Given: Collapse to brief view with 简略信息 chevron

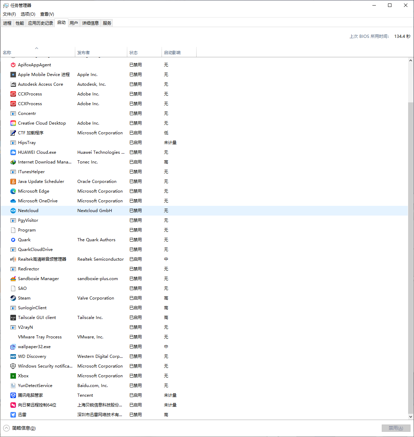Looking at the screenshot, I should click(x=6, y=428).
